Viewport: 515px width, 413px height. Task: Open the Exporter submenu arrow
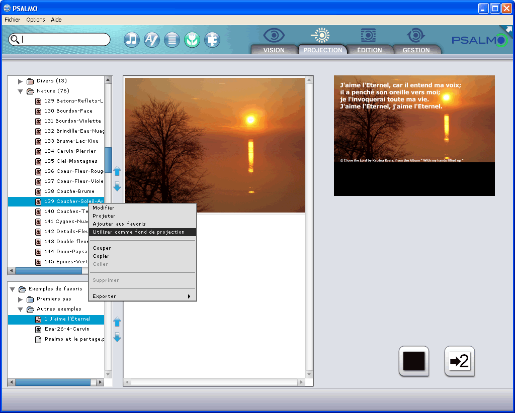tap(189, 296)
